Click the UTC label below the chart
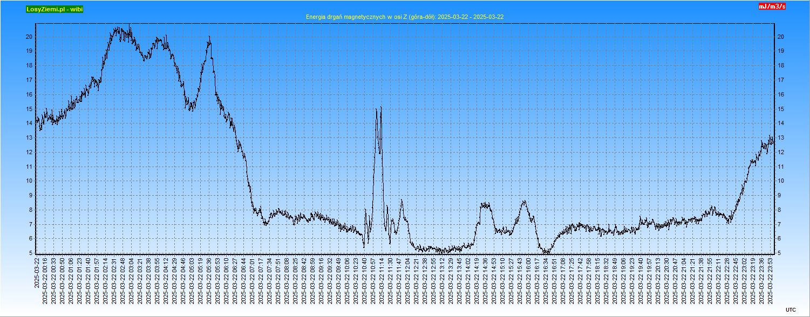810x317 pixels. pyautogui.click(x=790, y=309)
